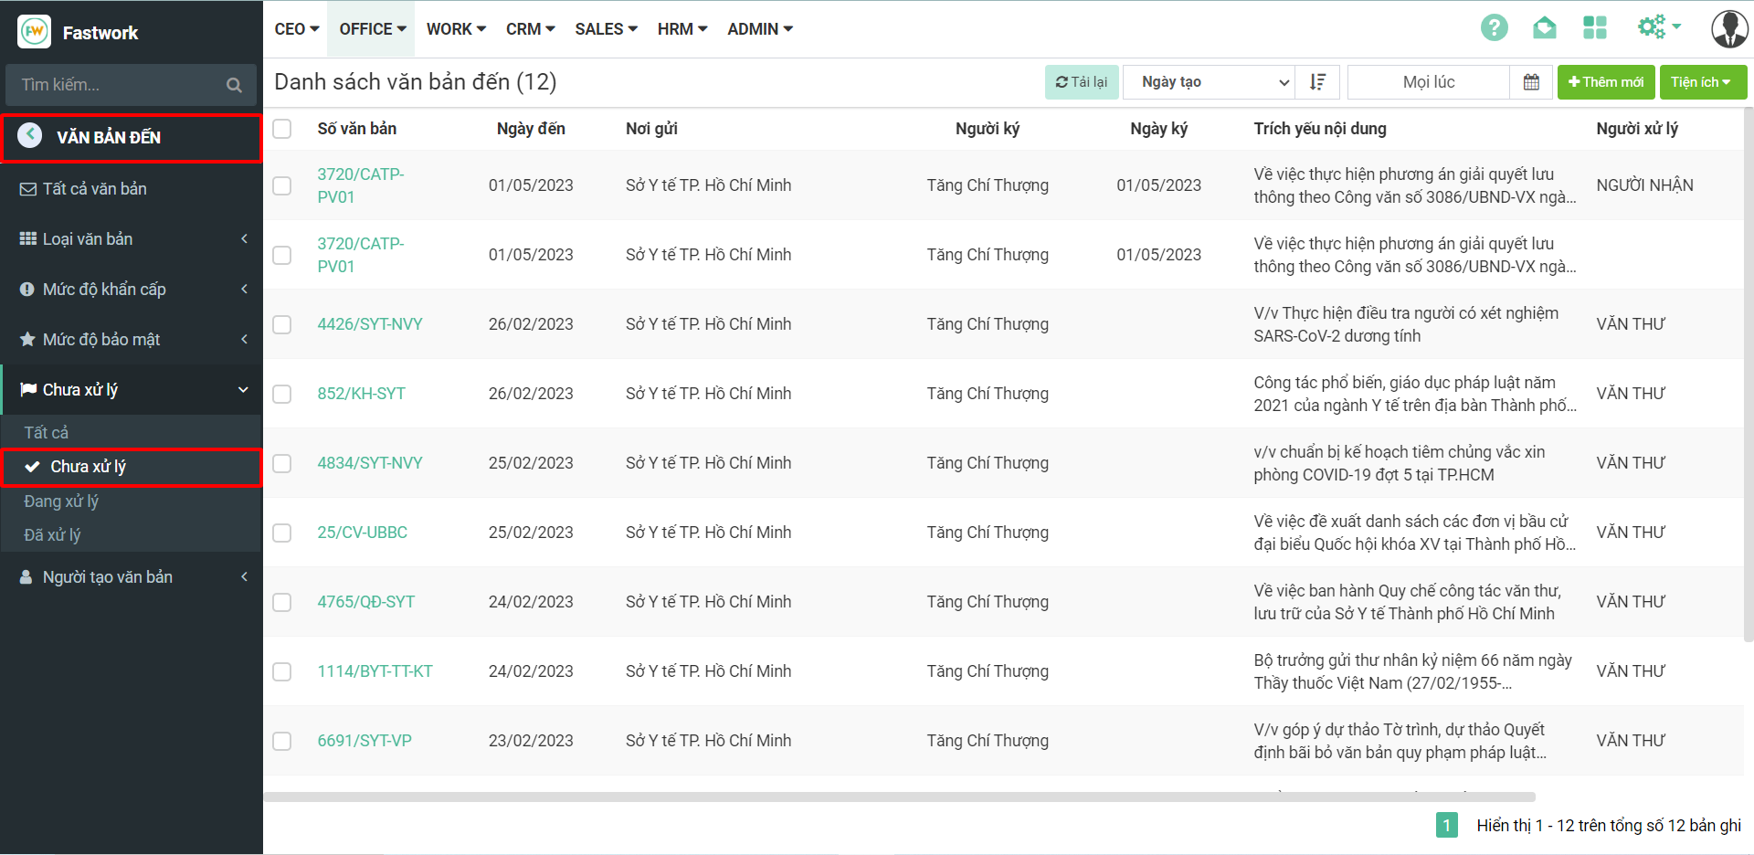Open the HRM menu
This screenshot has width=1754, height=855.
pos(682,29)
